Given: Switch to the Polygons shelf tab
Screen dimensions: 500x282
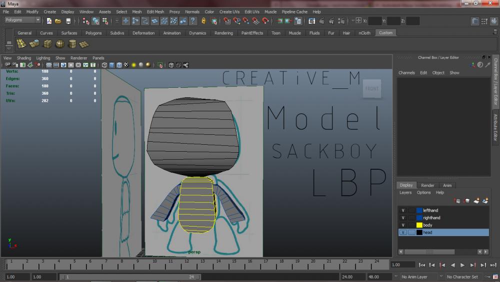Looking at the screenshot, I should (93, 33).
